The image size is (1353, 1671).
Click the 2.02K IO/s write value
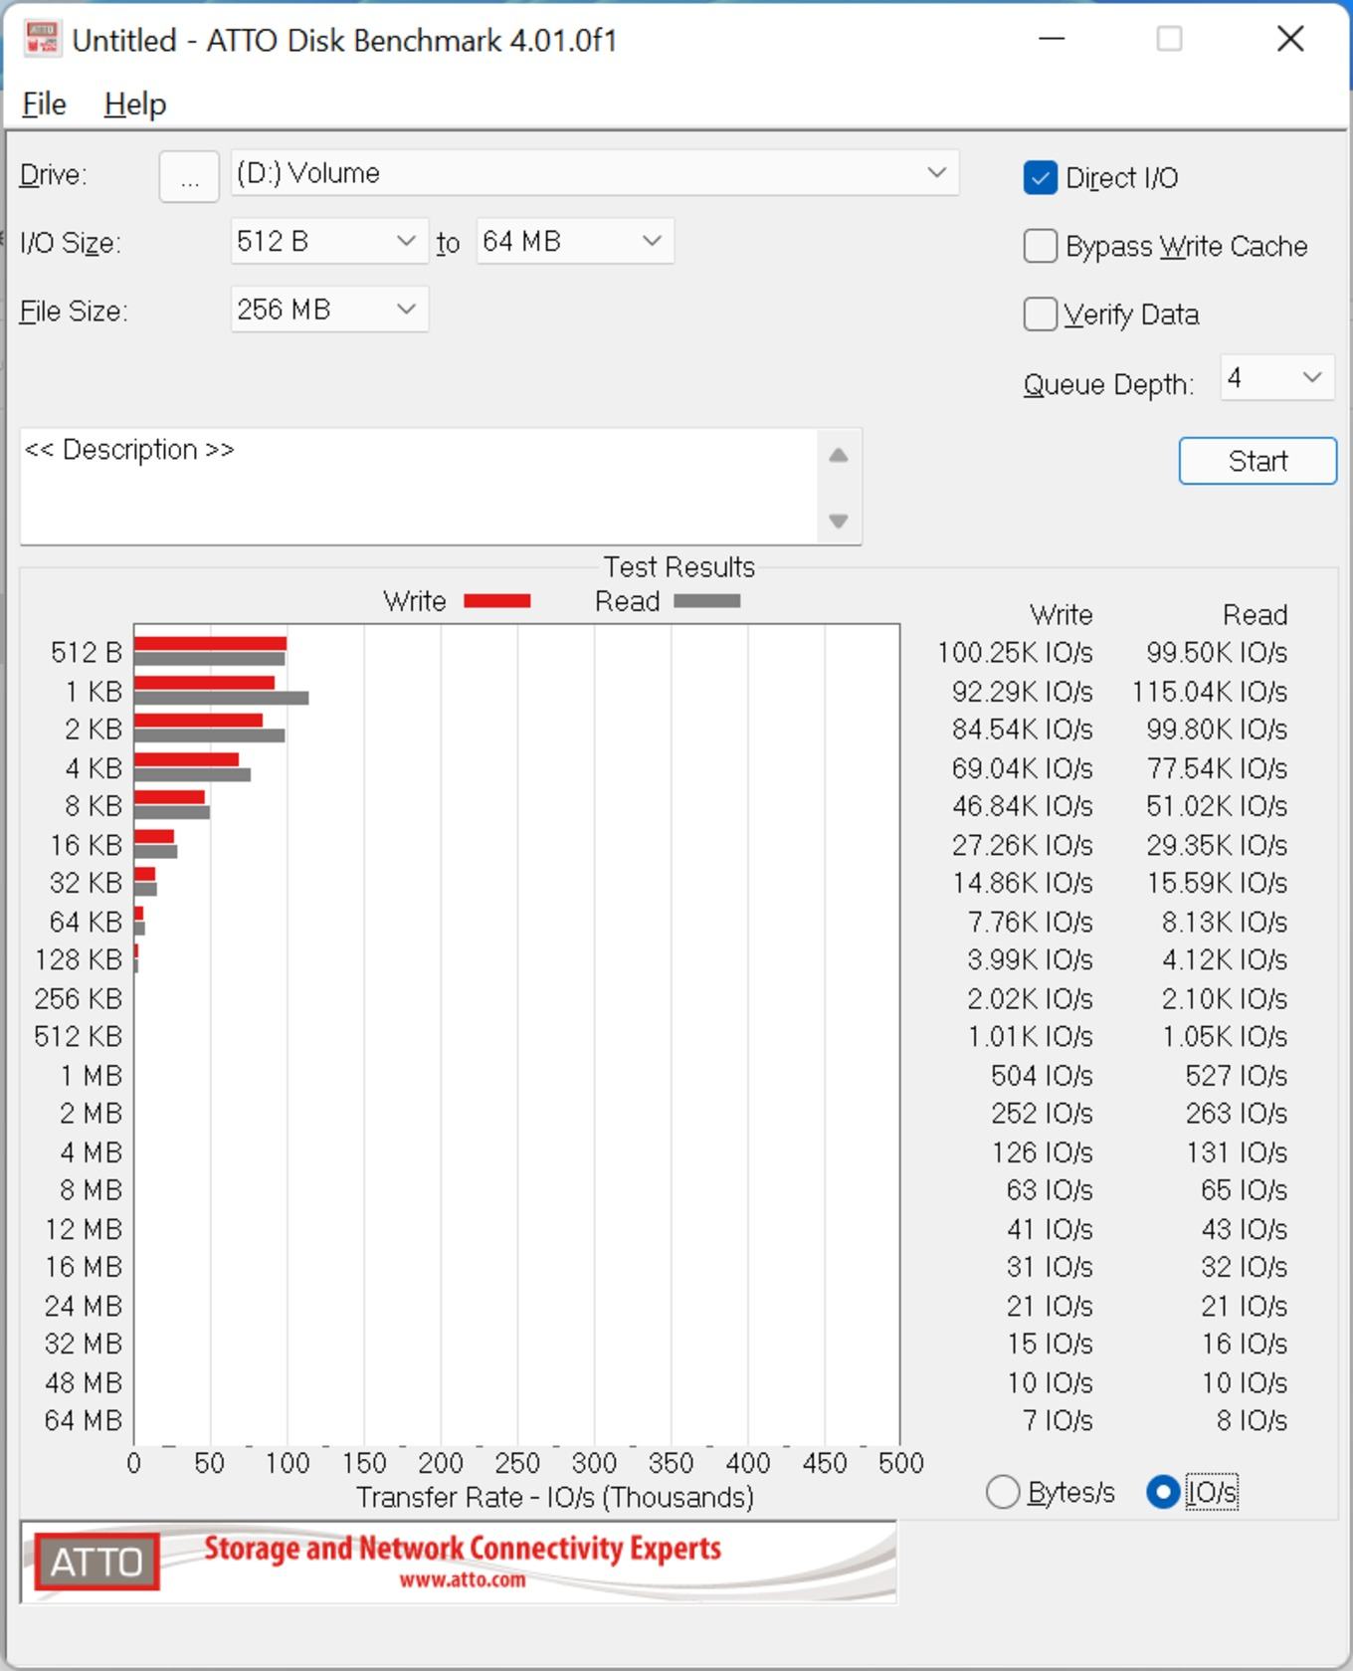[x=1030, y=999]
